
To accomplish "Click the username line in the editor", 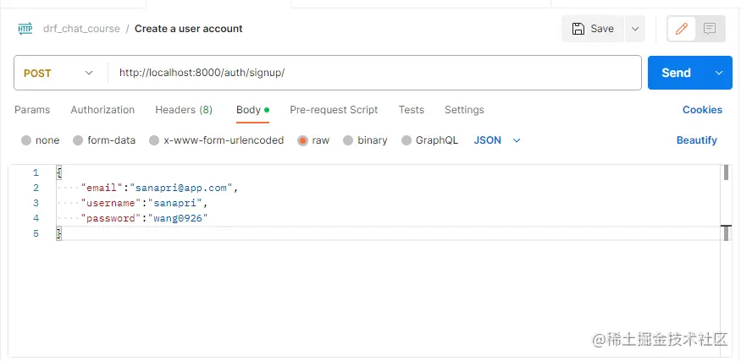I will click(145, 203).
